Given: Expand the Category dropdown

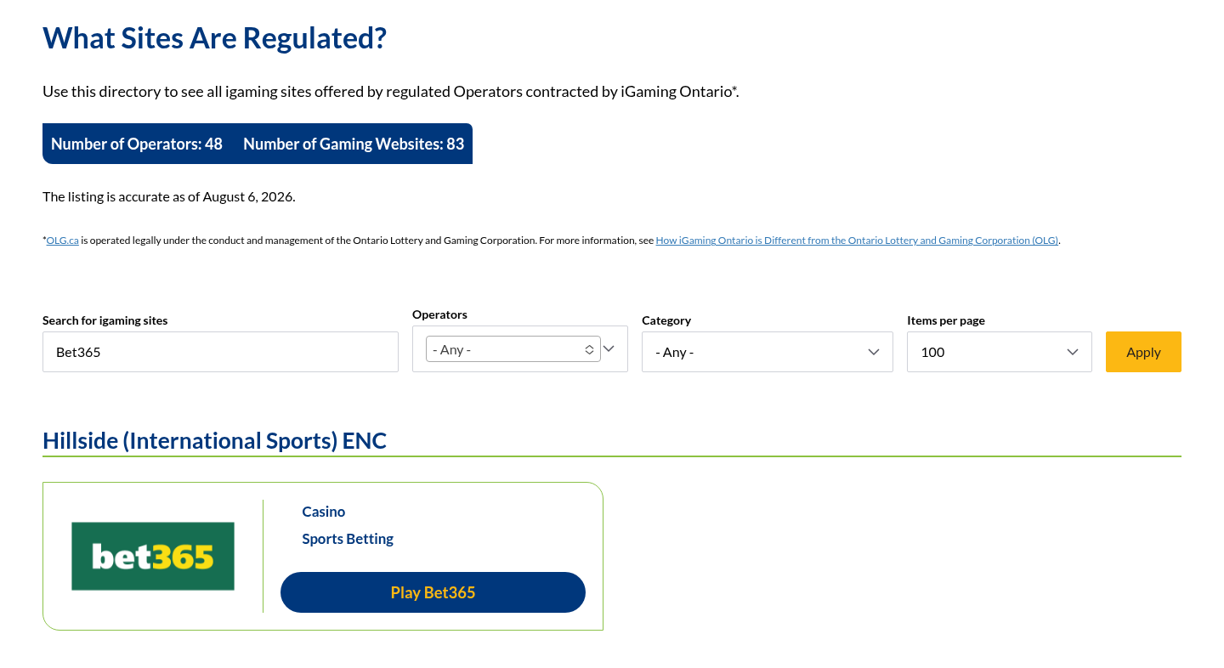Looking at the screenshot, I should (768, 352).
